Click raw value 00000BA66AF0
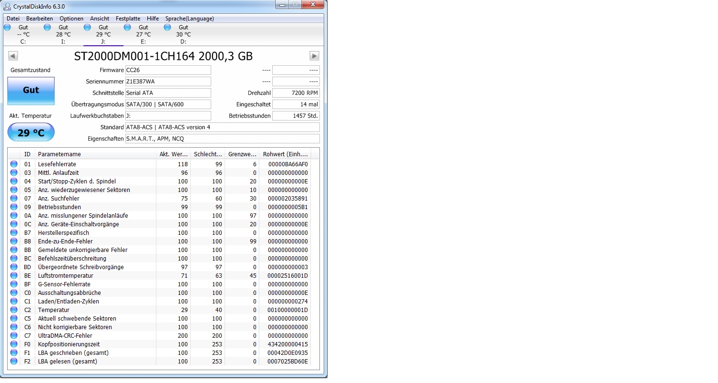The width and height of the screenshot is (718, 383). 288,164
